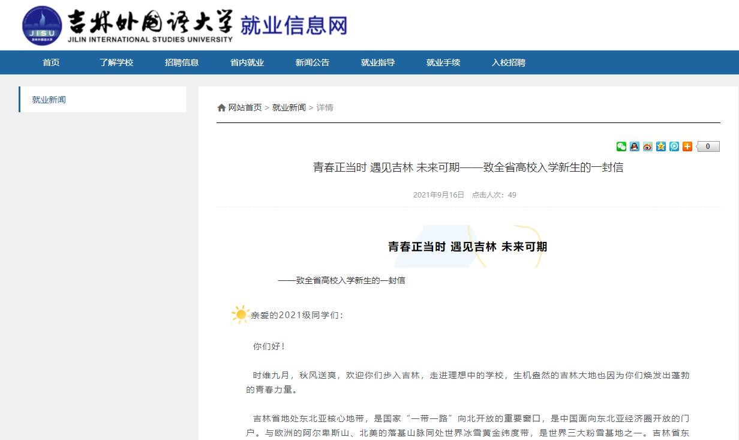Select 入校招聘 in the navigation bar
The height and width of the screenshot is (440, 739).
509,62
